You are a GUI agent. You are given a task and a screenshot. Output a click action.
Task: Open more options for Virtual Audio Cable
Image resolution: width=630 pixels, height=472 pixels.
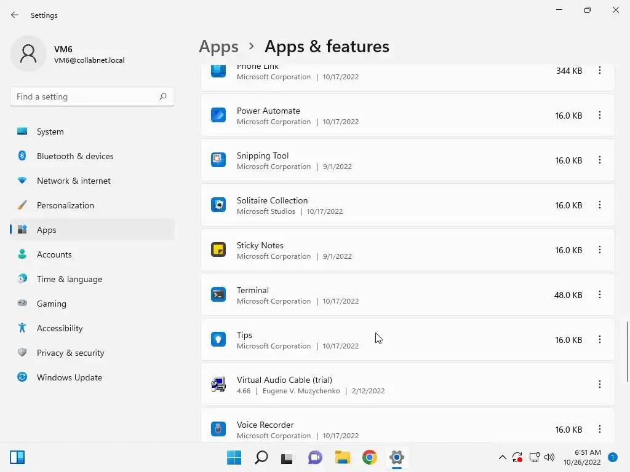click(x=600, y=385)
